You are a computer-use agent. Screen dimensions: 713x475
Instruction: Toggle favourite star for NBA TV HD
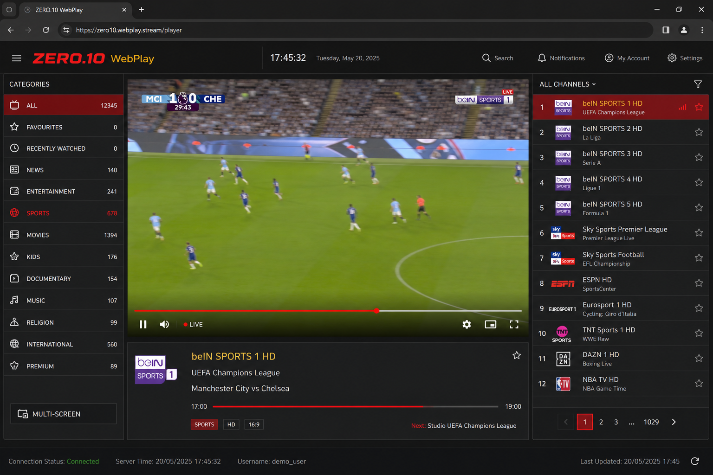(699, 383)
